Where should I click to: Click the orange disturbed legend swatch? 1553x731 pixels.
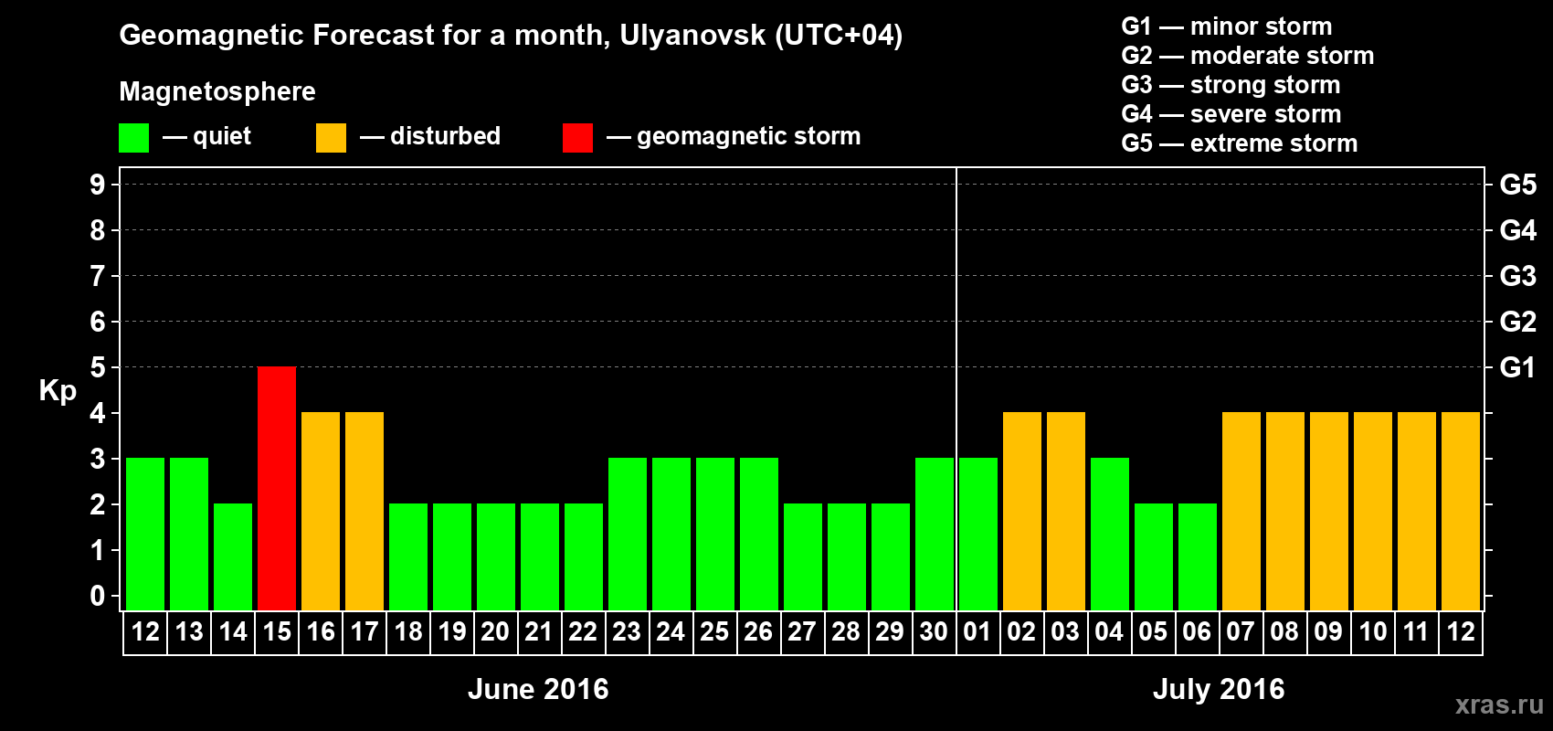(x=331, y=138)
